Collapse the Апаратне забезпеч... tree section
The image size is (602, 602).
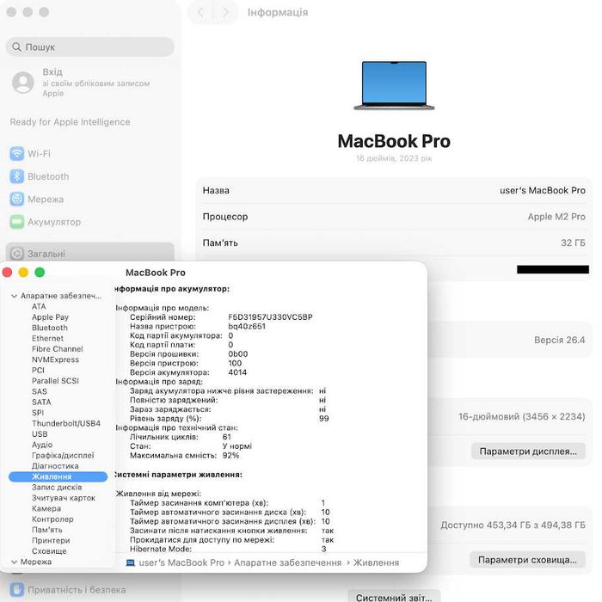tap(15, 296)
